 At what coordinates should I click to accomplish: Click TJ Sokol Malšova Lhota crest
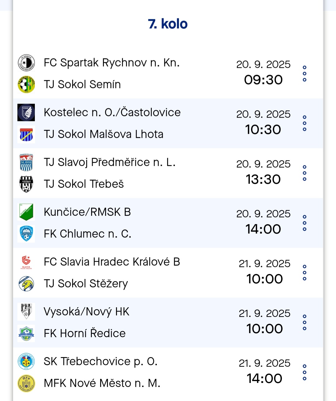(x=26, y=134)
